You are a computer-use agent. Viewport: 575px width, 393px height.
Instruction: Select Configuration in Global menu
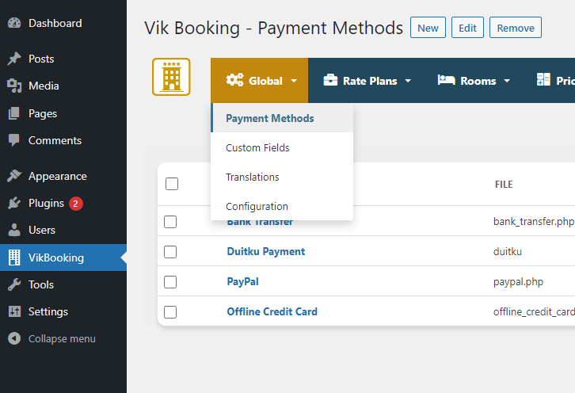282,206
